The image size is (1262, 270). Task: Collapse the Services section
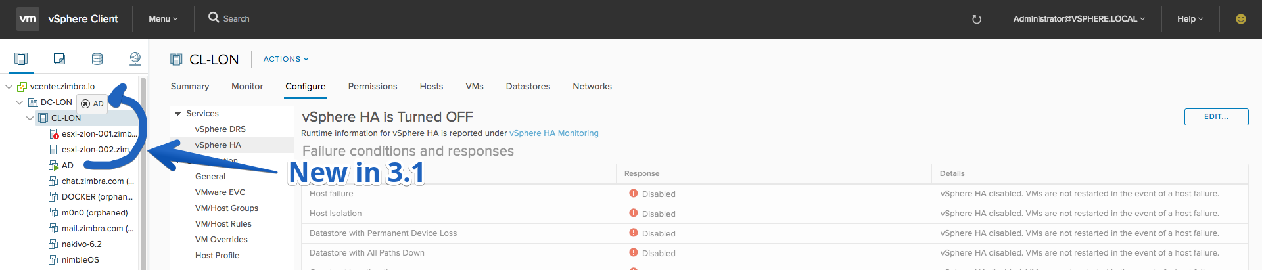click(177, 114)
